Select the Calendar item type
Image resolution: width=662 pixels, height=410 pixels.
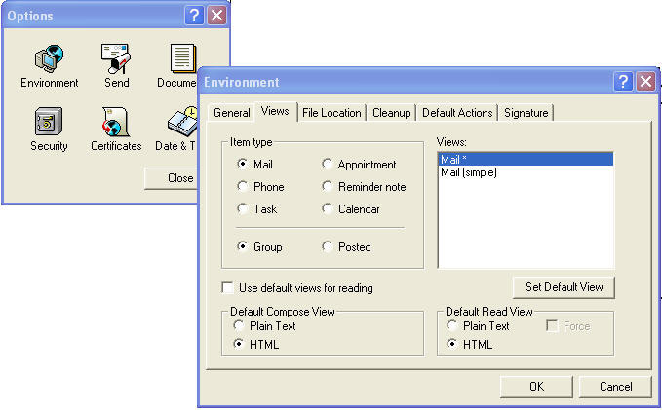point(328,208)
